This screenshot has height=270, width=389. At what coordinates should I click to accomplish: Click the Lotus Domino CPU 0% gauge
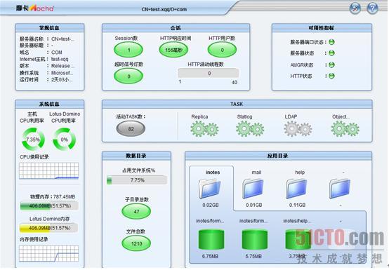(x=65, y=140)
